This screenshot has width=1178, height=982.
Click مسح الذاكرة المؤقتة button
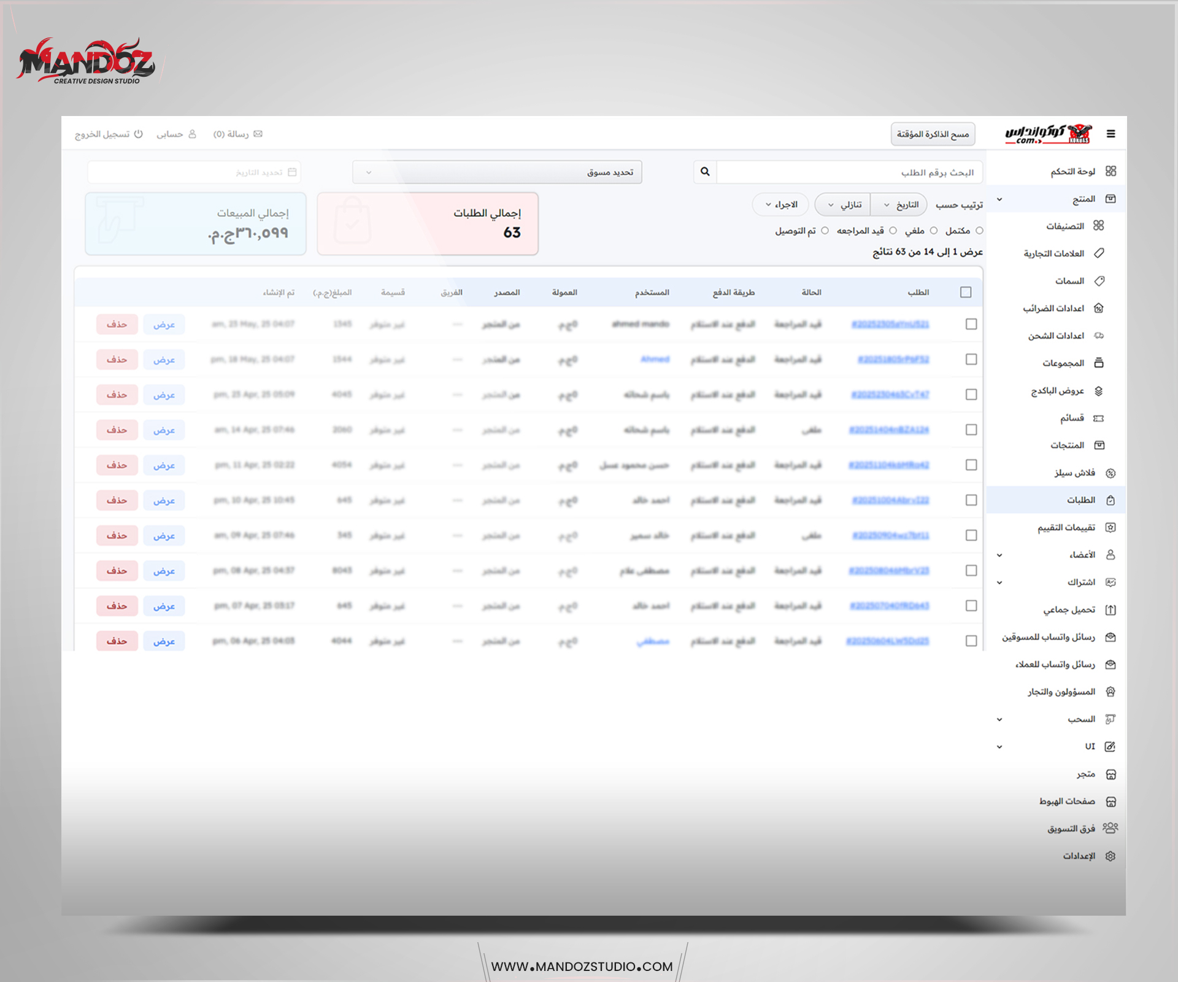933,134
